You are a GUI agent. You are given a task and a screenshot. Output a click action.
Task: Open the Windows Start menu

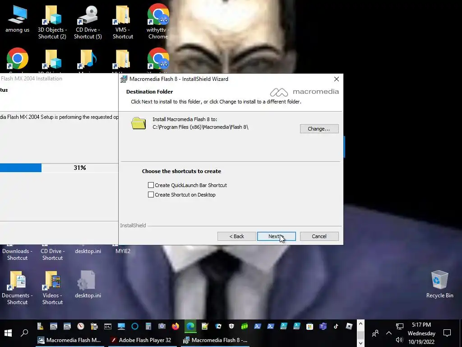[x=8, y=333]
